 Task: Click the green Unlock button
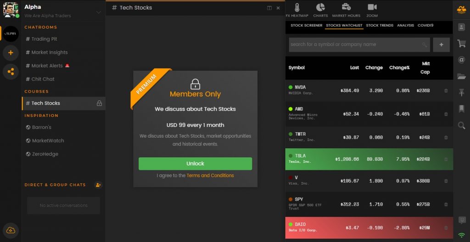(x=195, y=164)
